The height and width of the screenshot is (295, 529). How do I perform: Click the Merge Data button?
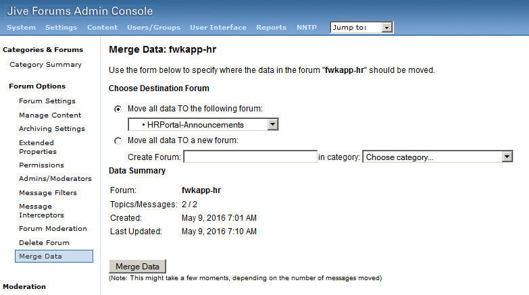137,267
